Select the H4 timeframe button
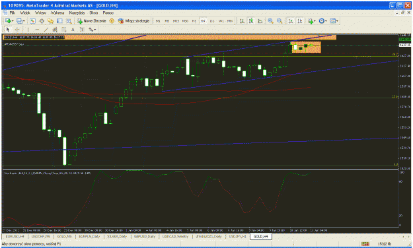The image size is (413, 248). pyautogui.click(x=203, y=21)
